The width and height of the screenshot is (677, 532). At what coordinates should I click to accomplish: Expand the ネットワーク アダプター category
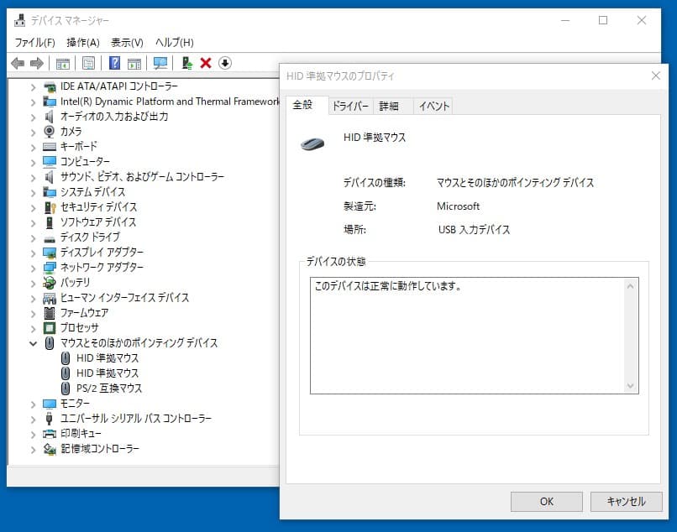pos(33,268)
